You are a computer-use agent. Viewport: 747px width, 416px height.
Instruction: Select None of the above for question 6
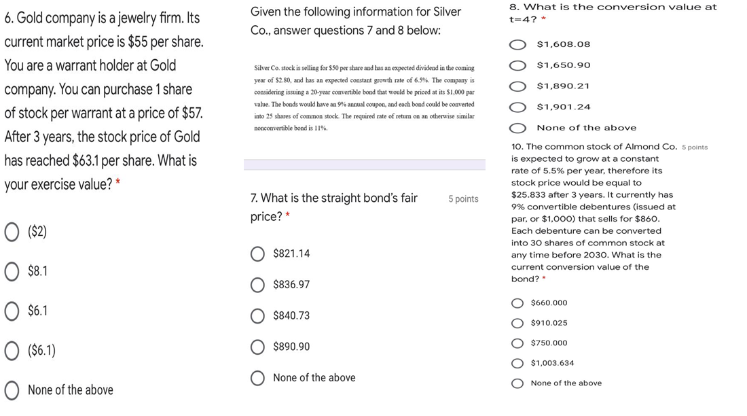tap(11, 390)
